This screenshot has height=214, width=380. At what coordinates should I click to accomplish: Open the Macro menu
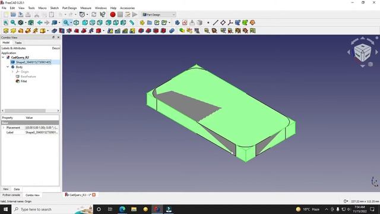(42, 8)
